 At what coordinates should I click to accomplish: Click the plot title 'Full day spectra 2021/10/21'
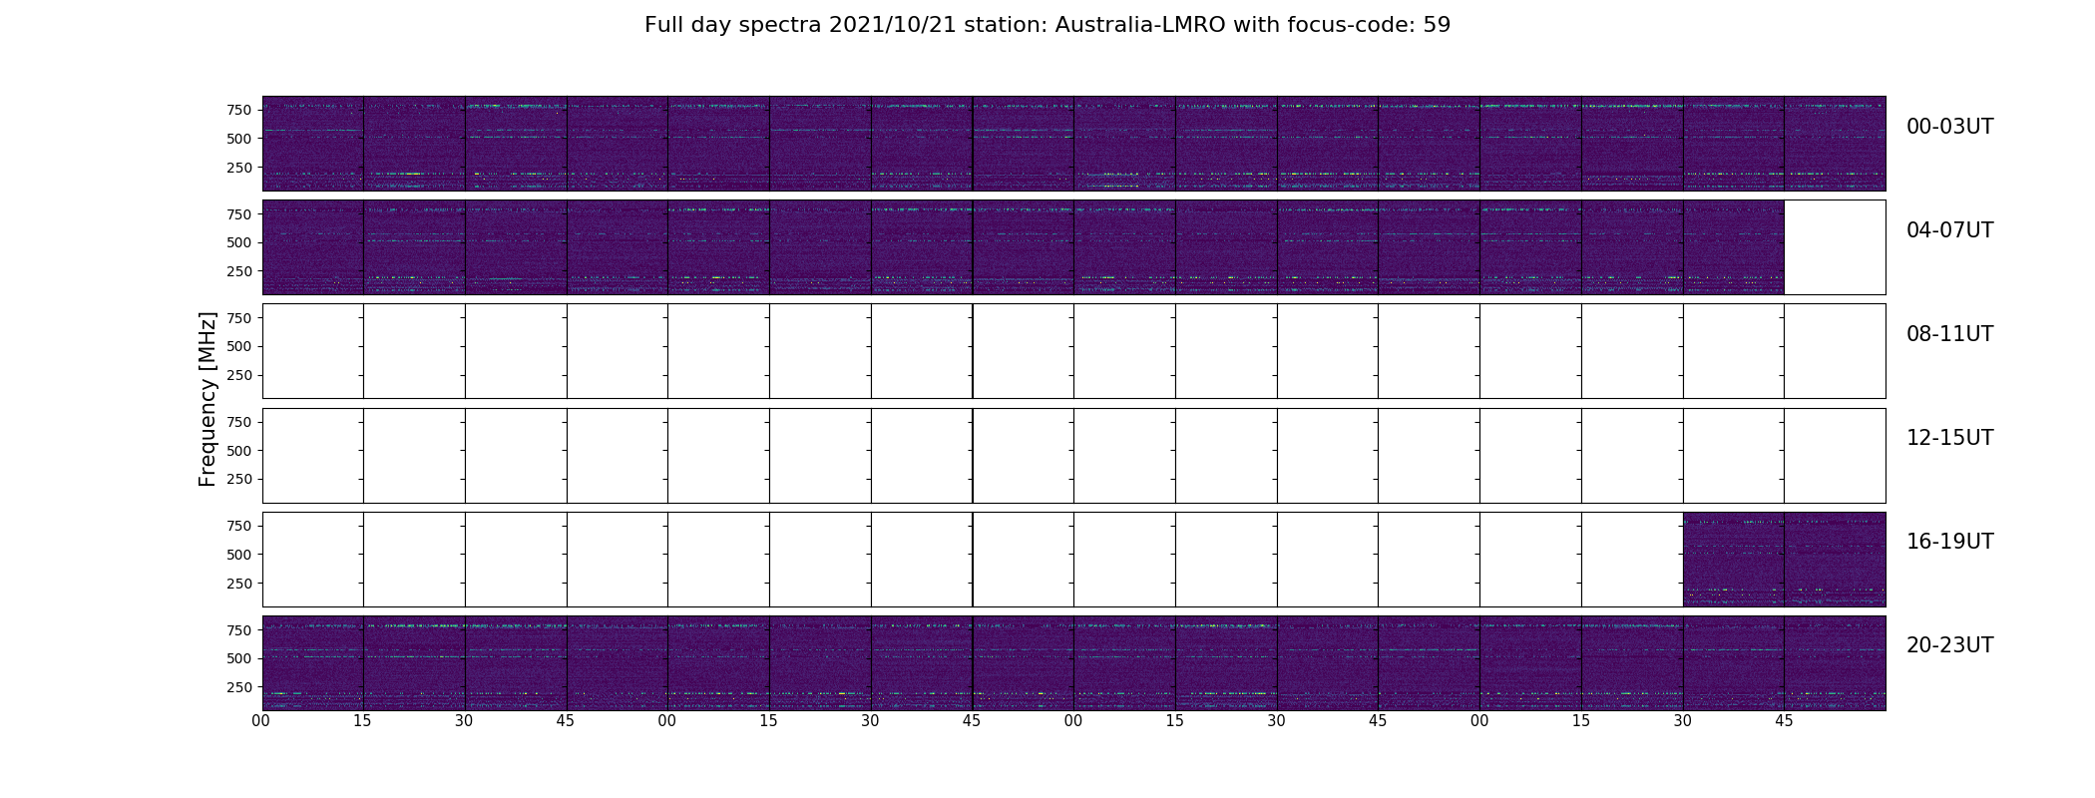1047,25
